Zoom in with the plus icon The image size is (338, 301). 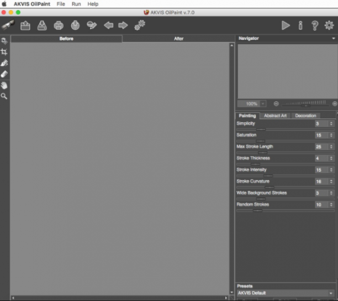tap(335, 103)
